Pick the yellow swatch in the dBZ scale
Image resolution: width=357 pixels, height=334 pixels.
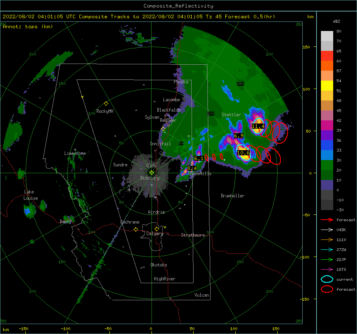point(327,85)
